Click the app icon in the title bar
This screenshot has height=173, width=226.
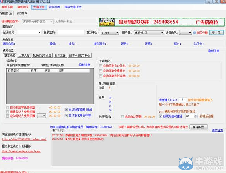tap(1, 2)
